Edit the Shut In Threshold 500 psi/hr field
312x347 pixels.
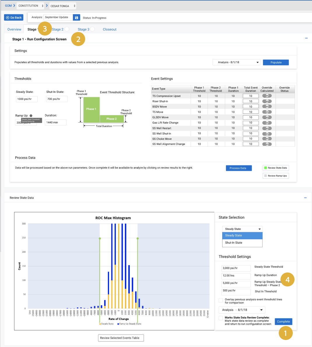click(x=236, y=291)
